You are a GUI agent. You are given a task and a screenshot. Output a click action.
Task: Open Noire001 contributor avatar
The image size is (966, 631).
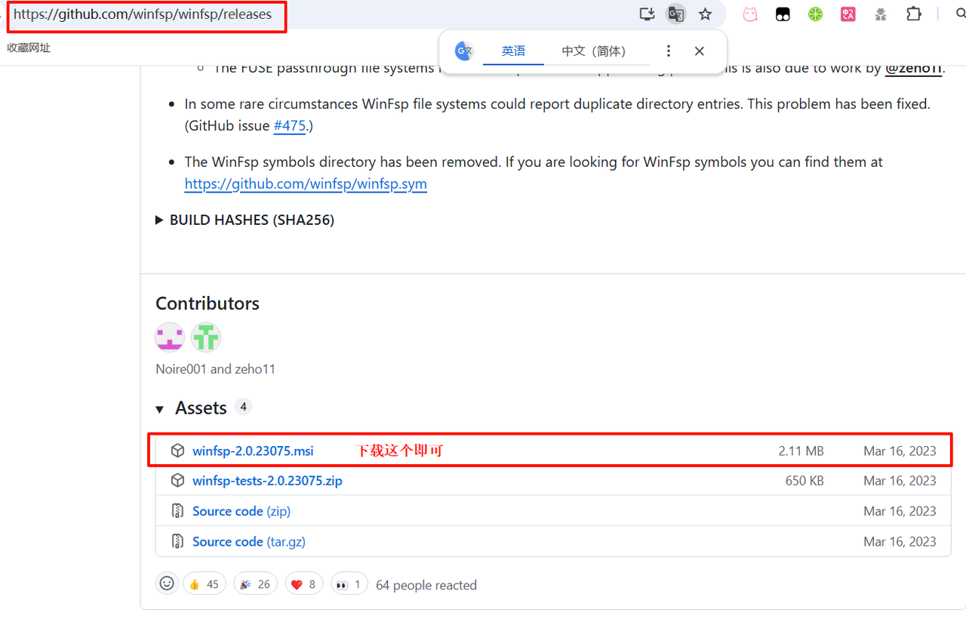[x=170, y=337]
